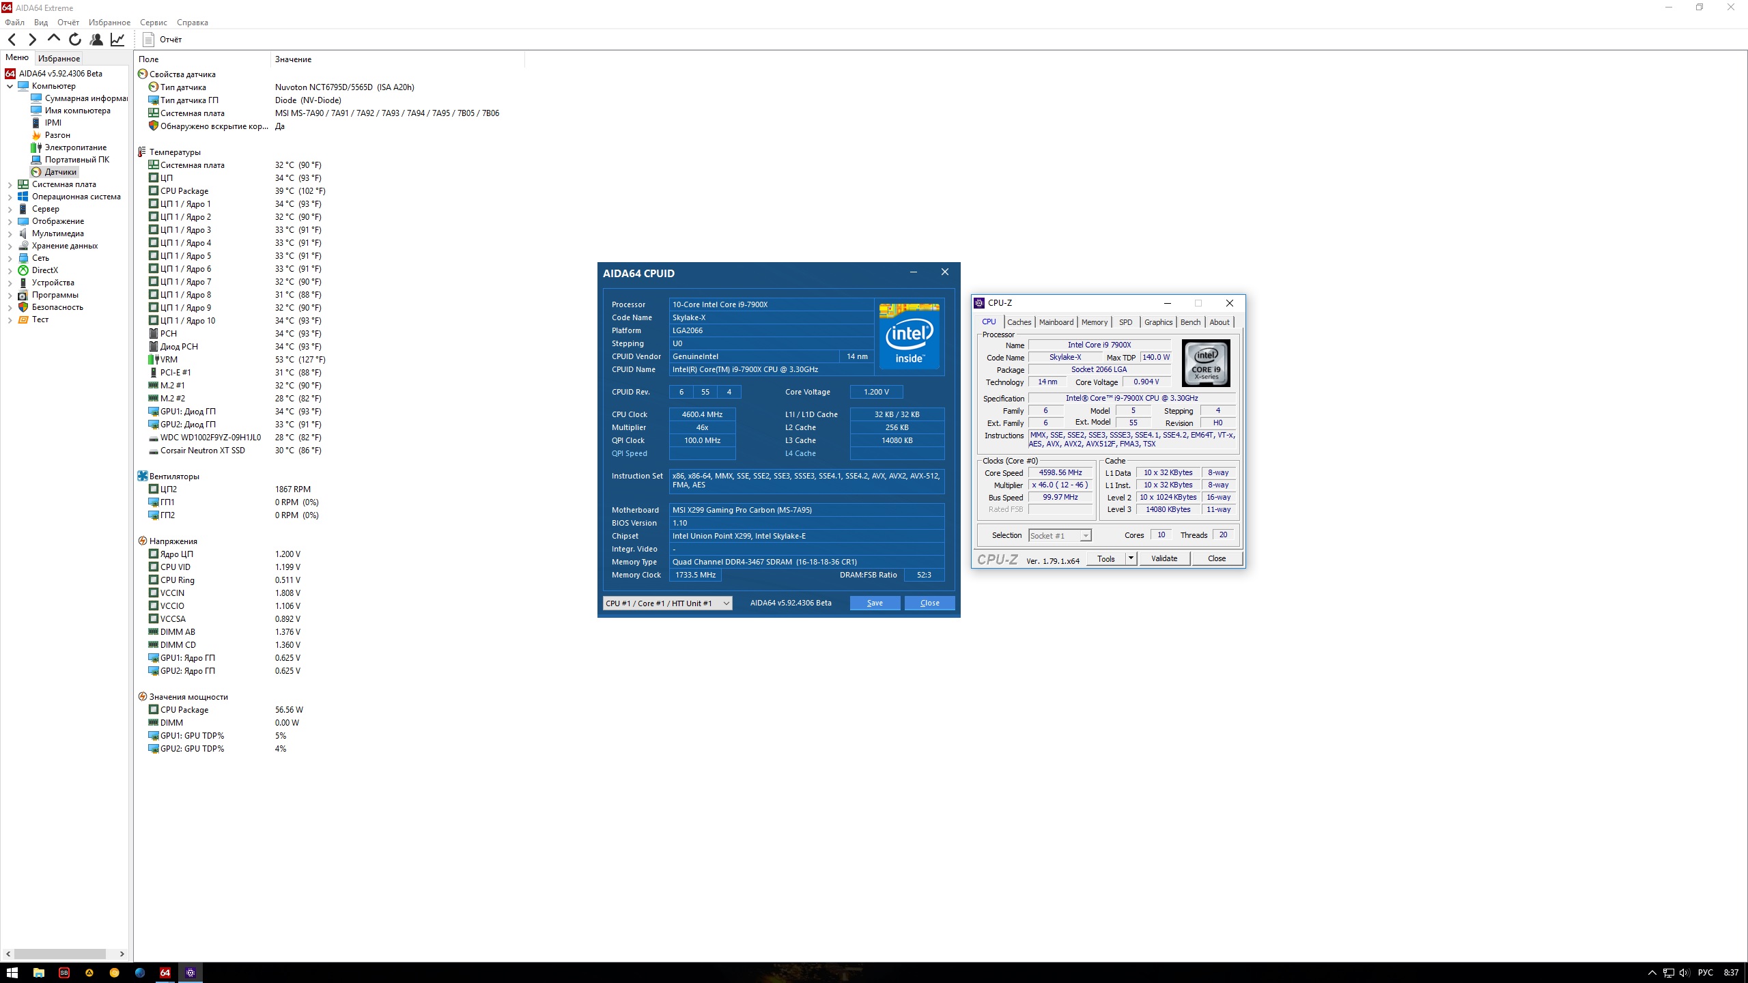Click the up arrow navigation icon

click(x=54, y=39)
